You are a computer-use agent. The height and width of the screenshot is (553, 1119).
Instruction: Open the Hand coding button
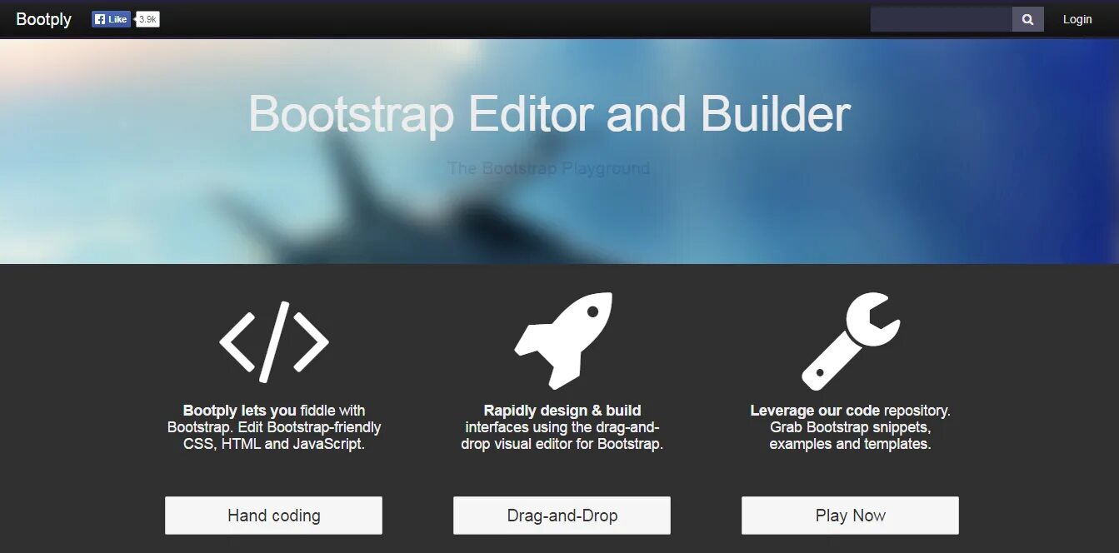(x=273, y=516)
